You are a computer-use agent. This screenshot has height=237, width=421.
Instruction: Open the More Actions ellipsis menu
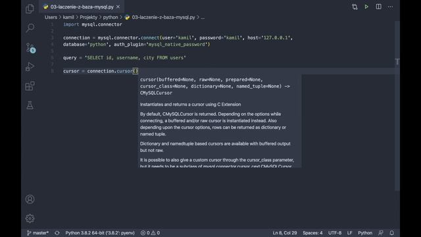pyautogui.click(x=390, y=7)
